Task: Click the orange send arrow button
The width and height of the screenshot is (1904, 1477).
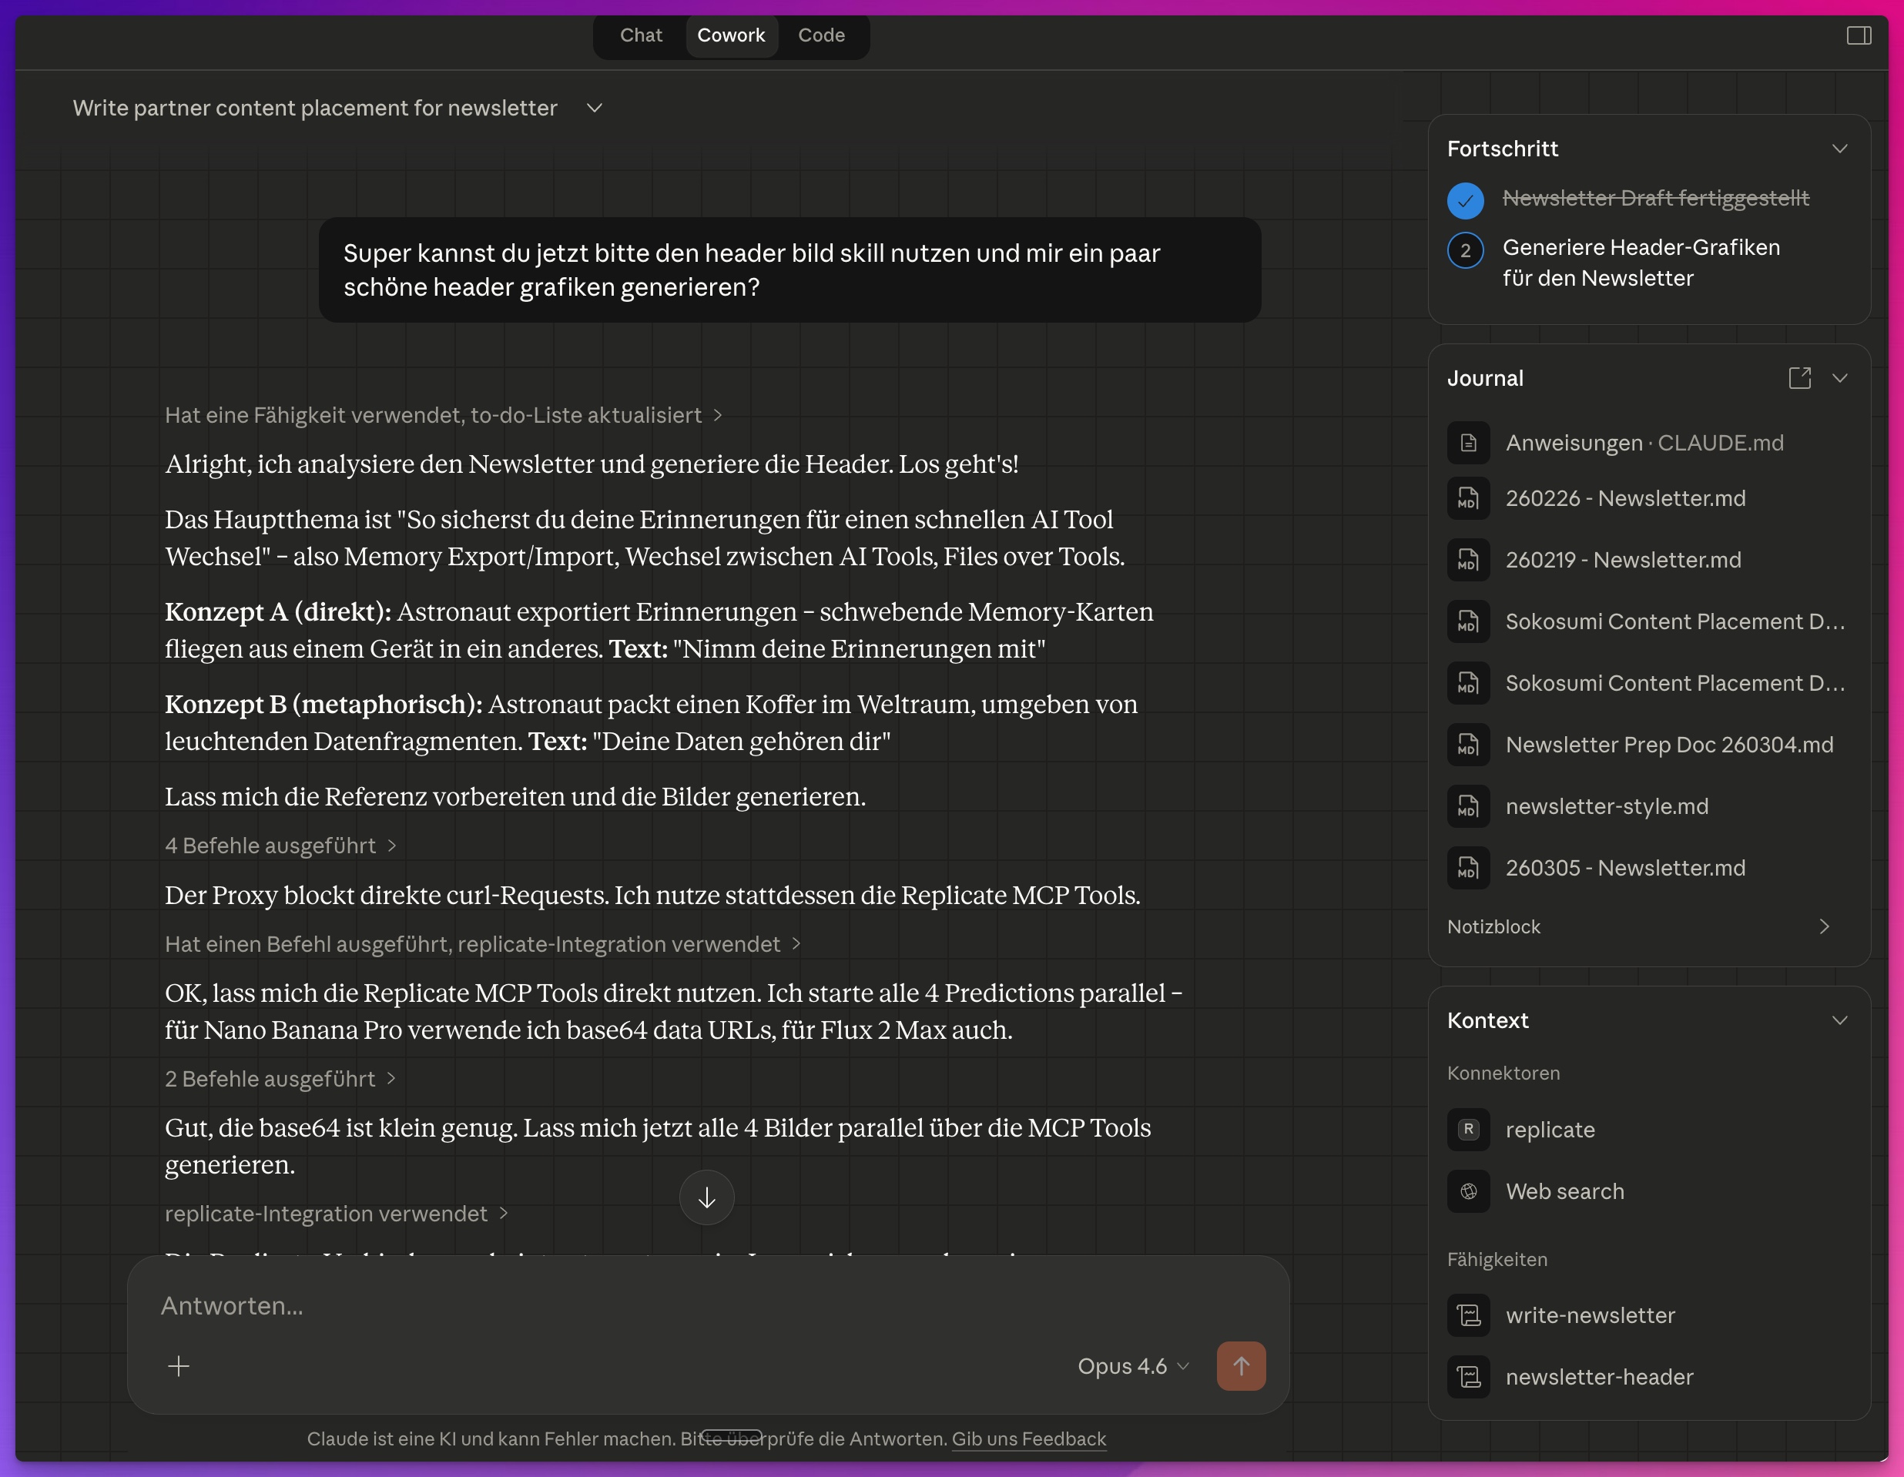Action: click(1241, 1365)
